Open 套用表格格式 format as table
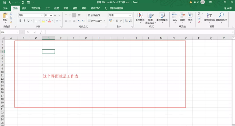 pyautogui.click(x=150, y=18)
